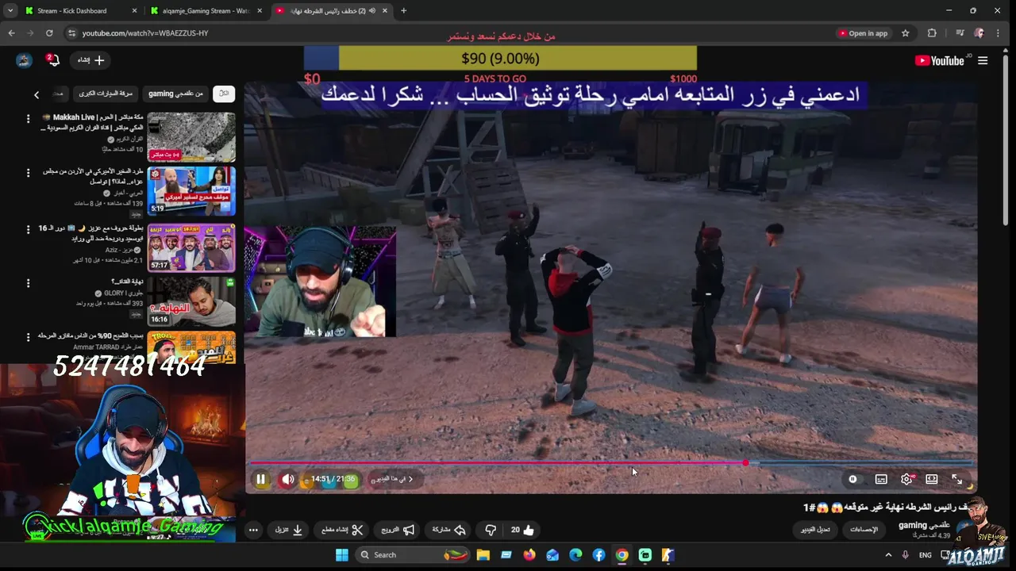Click the Chrome icon in taskbar
Viewport: 1016px width, 571px height.
click(x=622, y=555)
